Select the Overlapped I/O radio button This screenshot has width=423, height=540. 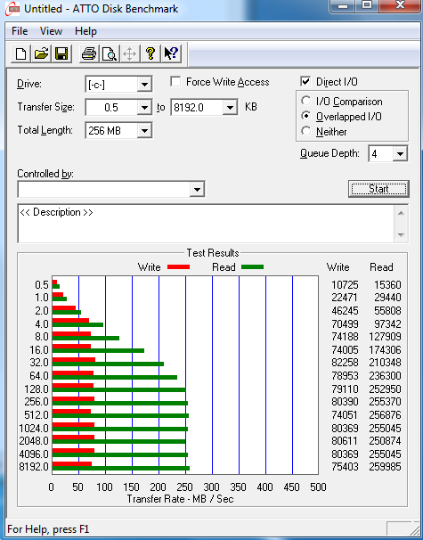(305, 116)
